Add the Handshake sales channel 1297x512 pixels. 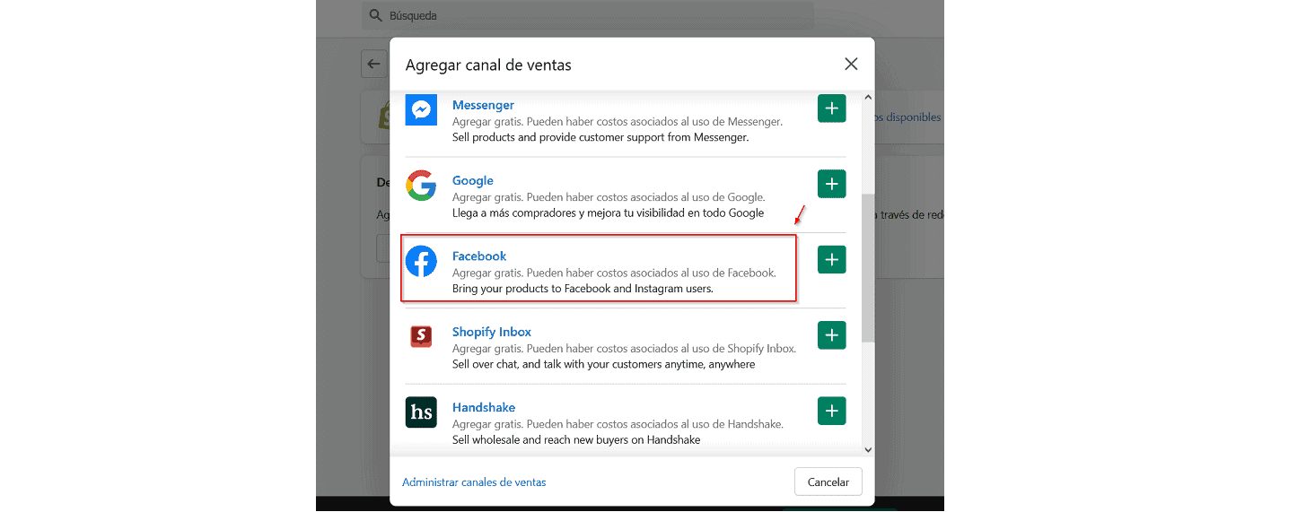pos(831,411)
